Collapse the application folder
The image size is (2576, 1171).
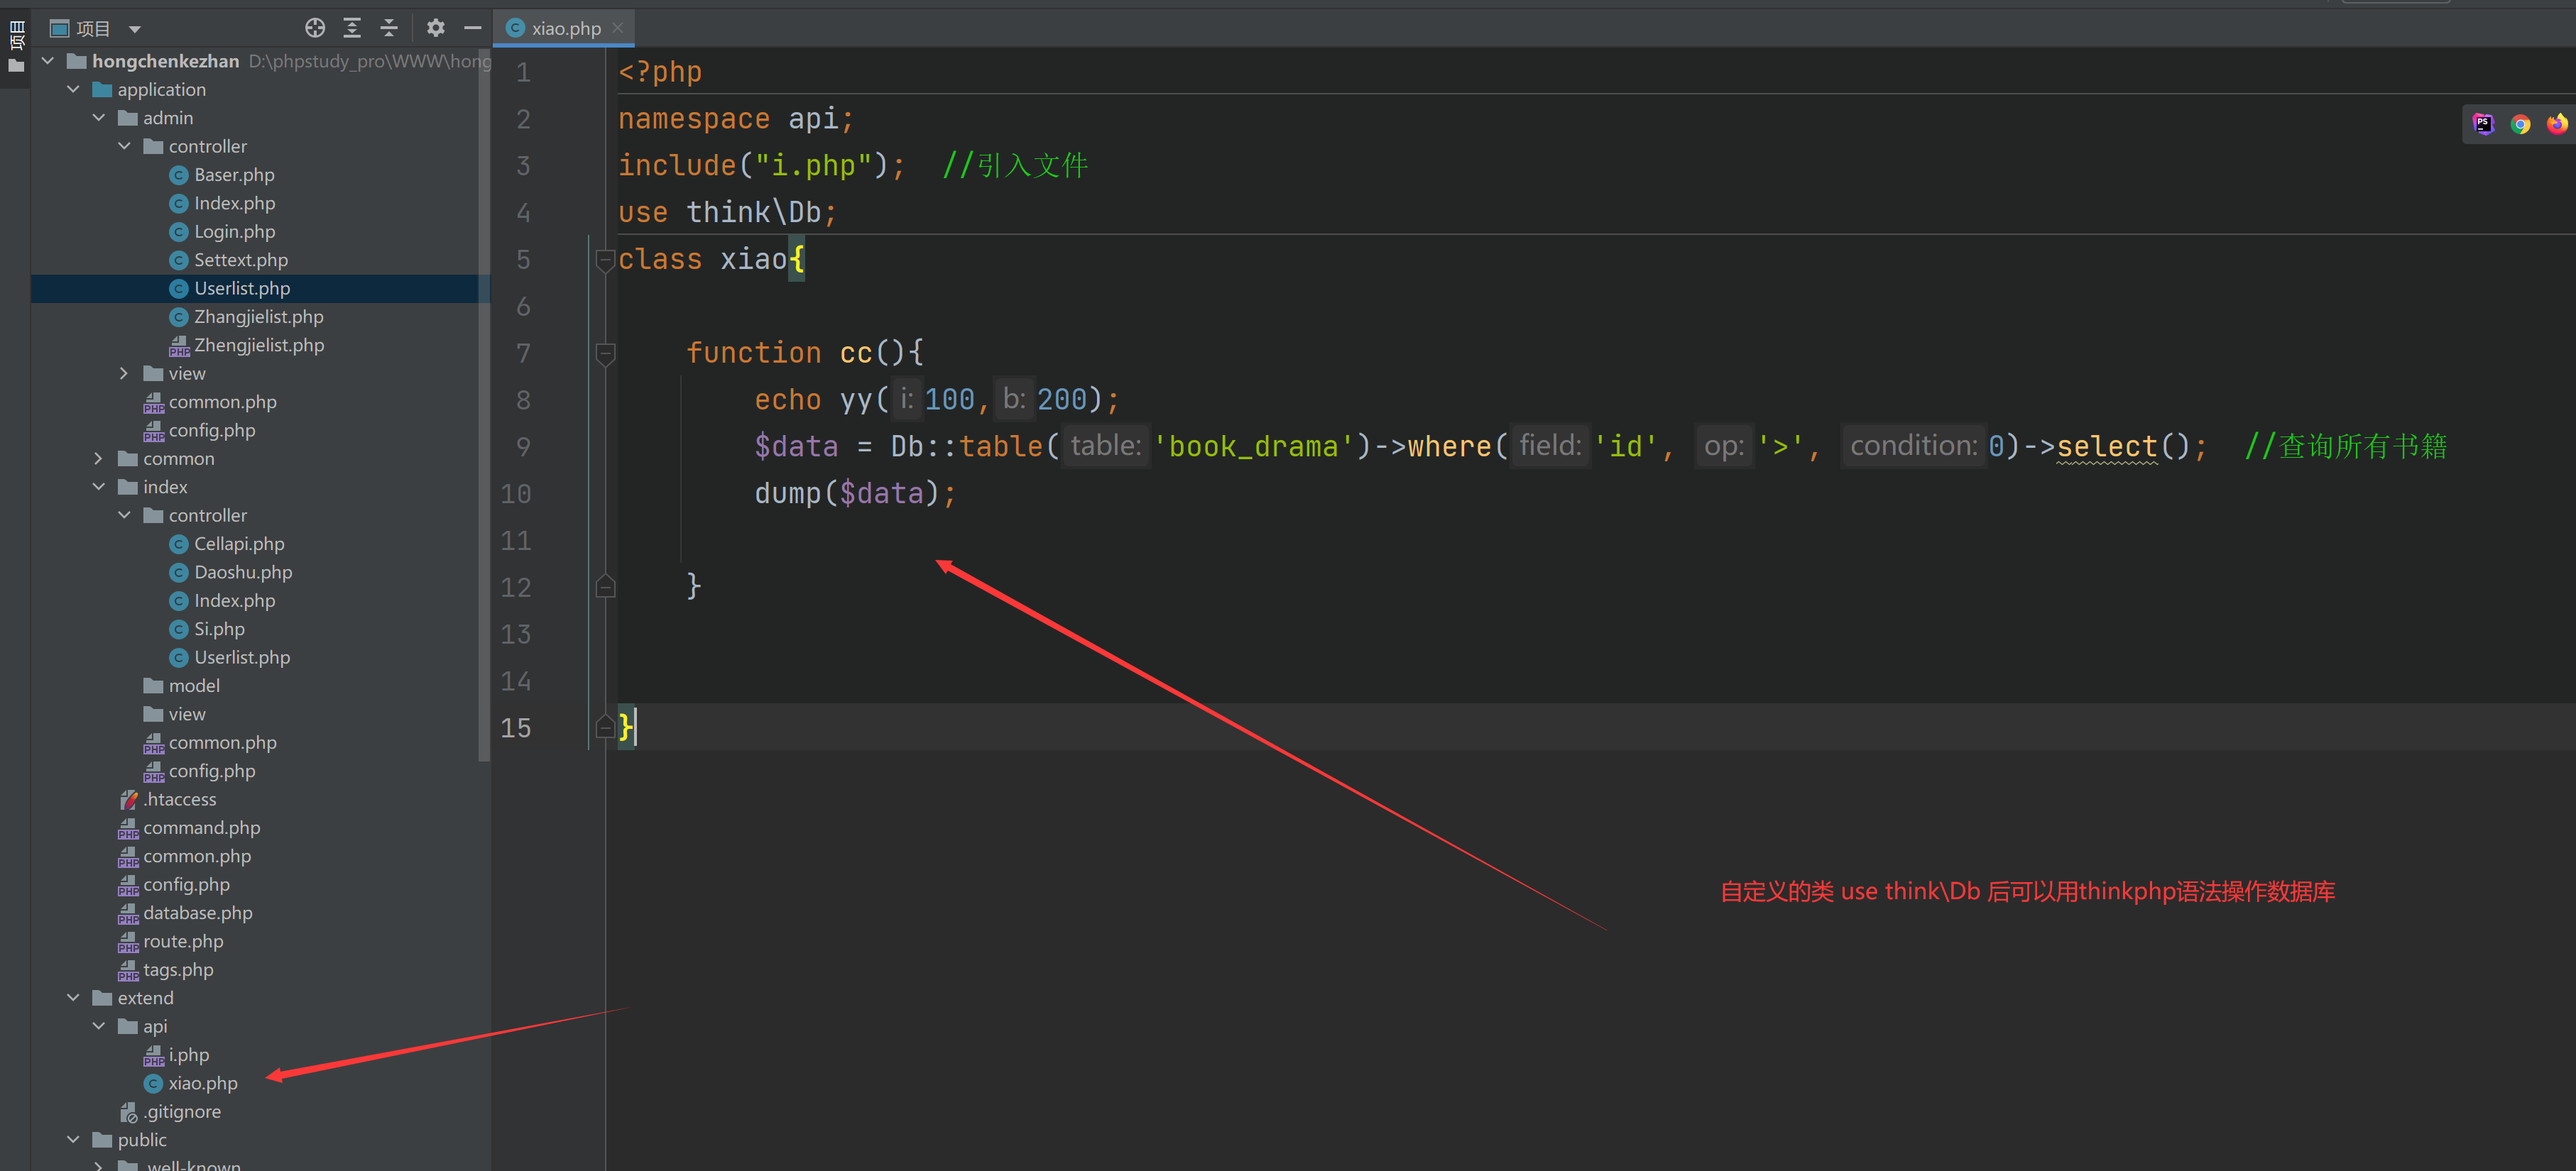pyautogui.click(x=73, y=89)
